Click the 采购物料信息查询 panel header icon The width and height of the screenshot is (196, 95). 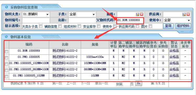[7, 7]
